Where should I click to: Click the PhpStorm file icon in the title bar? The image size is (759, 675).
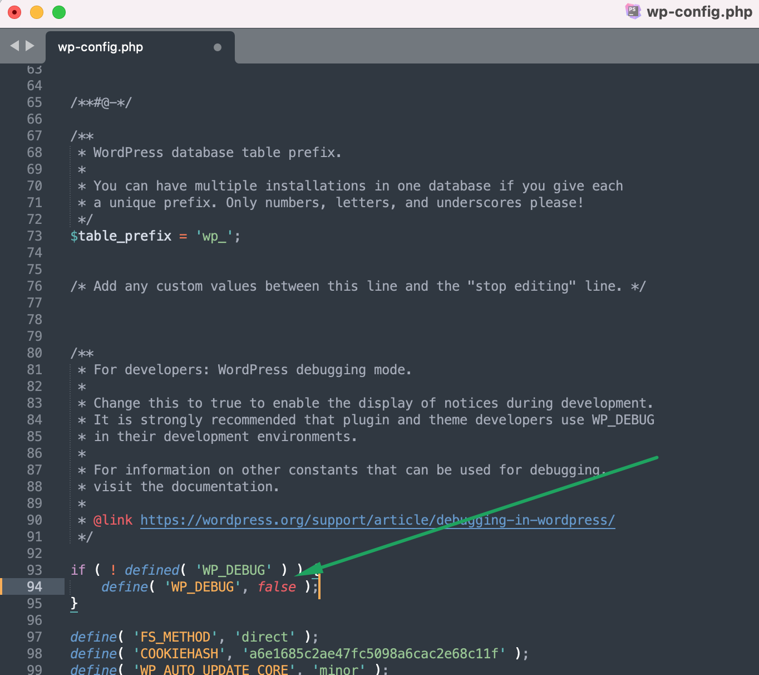click(633, 11)
